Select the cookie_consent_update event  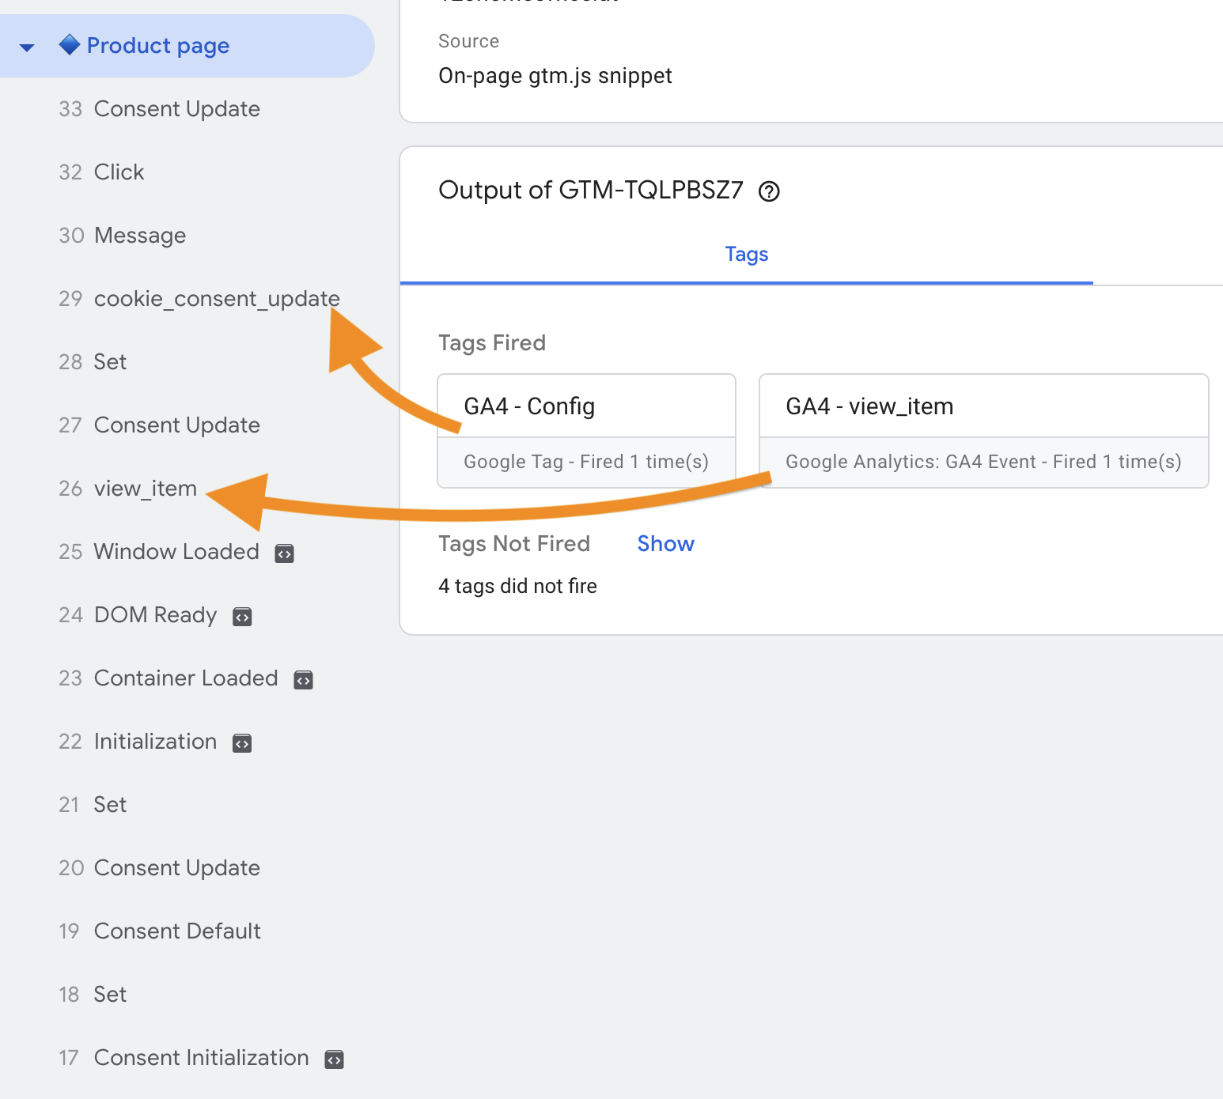tap(217, 298)
